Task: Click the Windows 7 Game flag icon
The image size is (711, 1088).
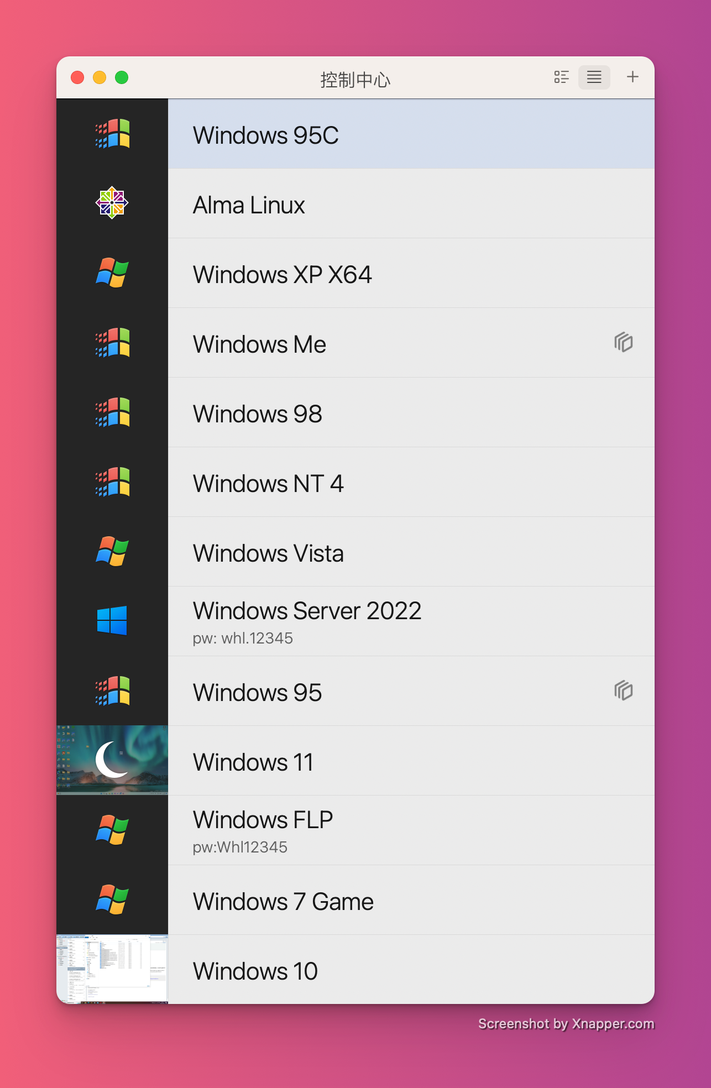Action: coord(112,899)
